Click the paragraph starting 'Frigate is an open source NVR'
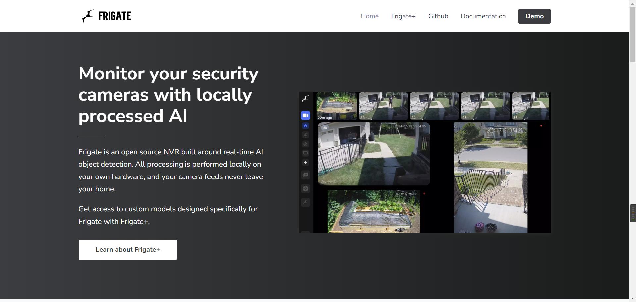This screenshot has width=636, height=302. tap(171, 170)
